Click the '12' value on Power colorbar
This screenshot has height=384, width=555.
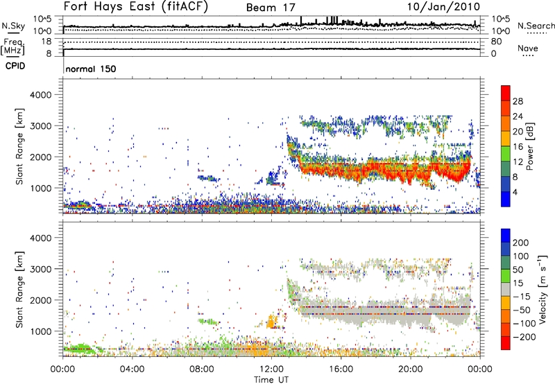click(x=518, y=162)
